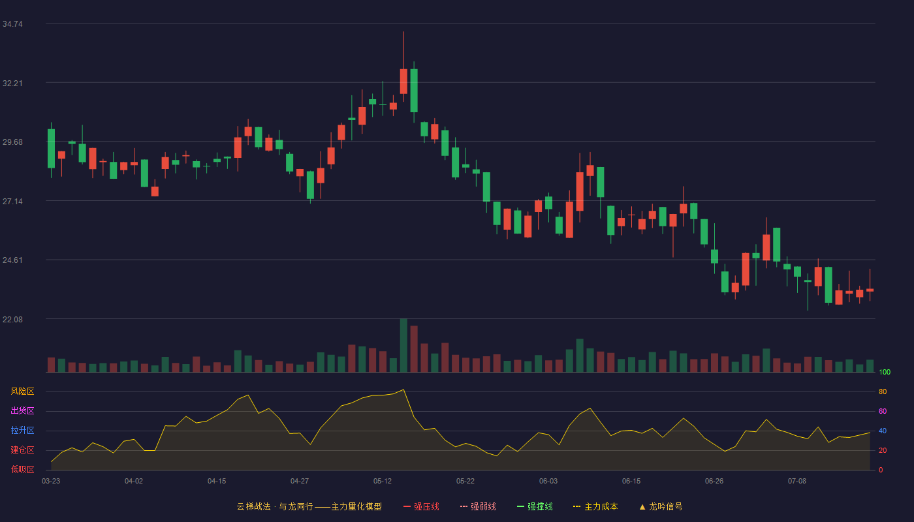Click the 80 indicator scale label
The height and width of the screenshot is (522, 914).
click(x=883, y=392)
